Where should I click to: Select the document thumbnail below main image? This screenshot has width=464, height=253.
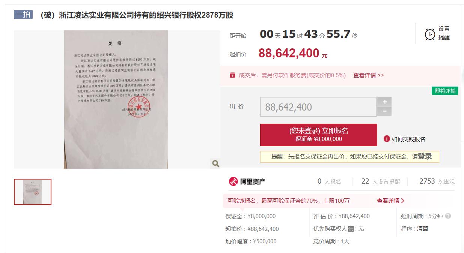pos(33,192)
